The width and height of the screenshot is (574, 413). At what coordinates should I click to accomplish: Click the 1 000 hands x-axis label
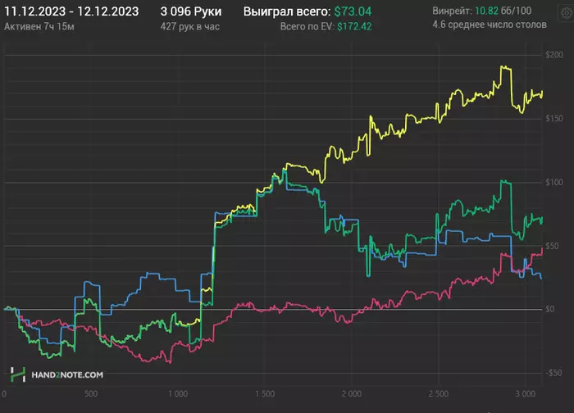click(178, 393)
